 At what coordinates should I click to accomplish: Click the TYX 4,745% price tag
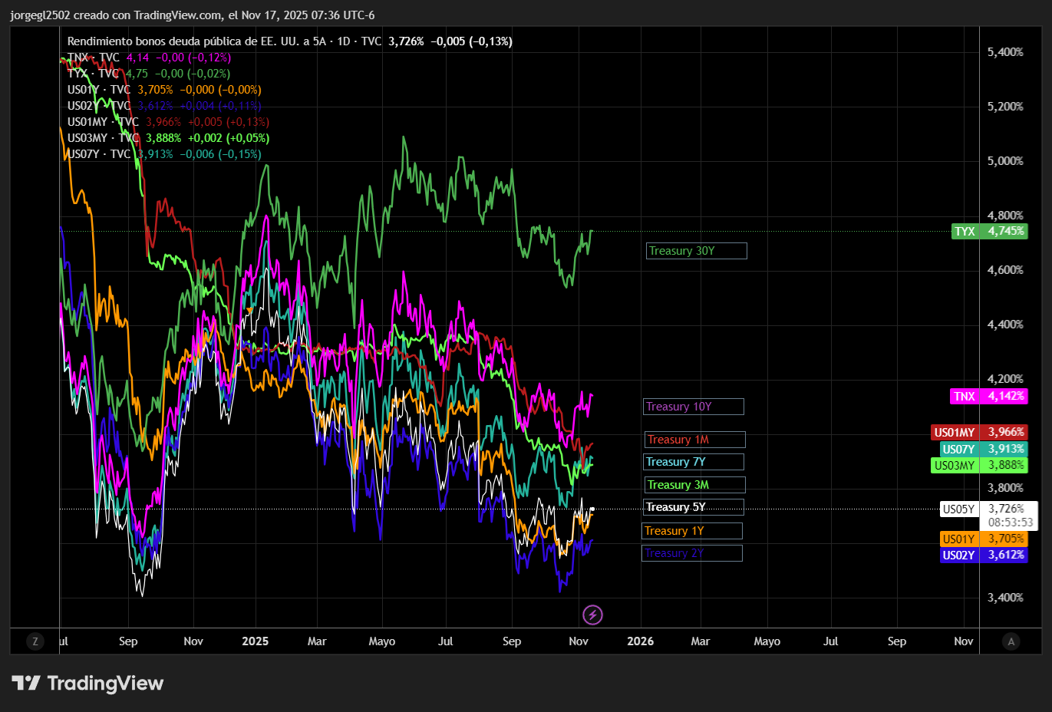tap(989, 231)
